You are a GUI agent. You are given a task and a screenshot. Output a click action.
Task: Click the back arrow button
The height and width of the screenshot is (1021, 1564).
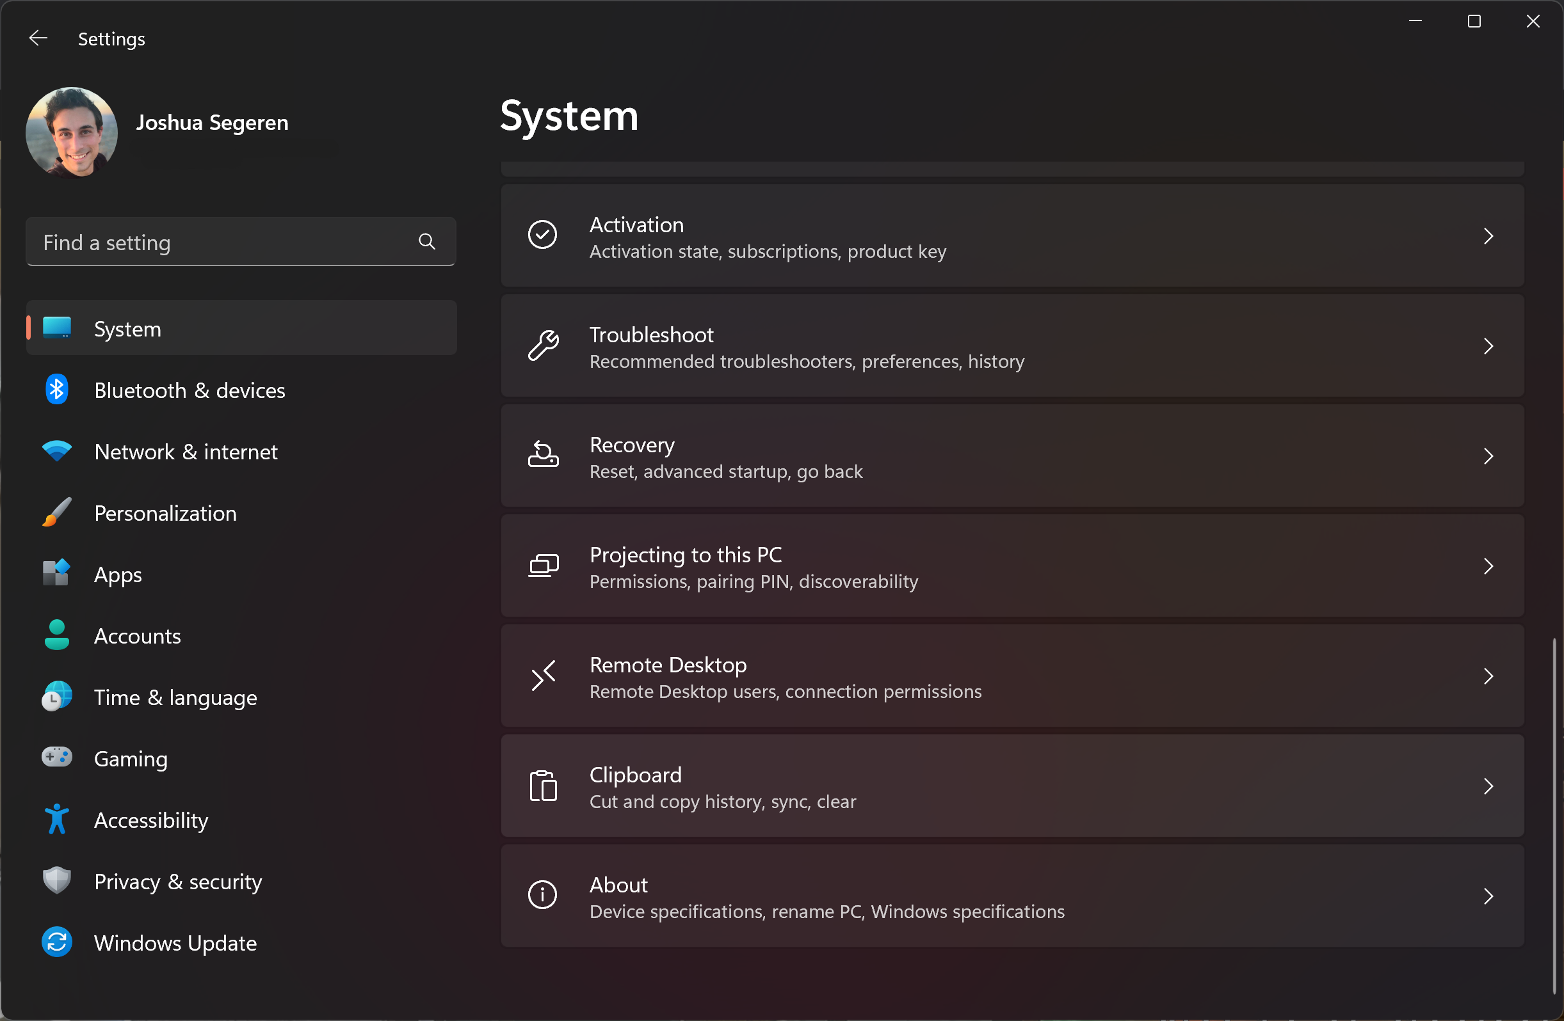(35, 38)
